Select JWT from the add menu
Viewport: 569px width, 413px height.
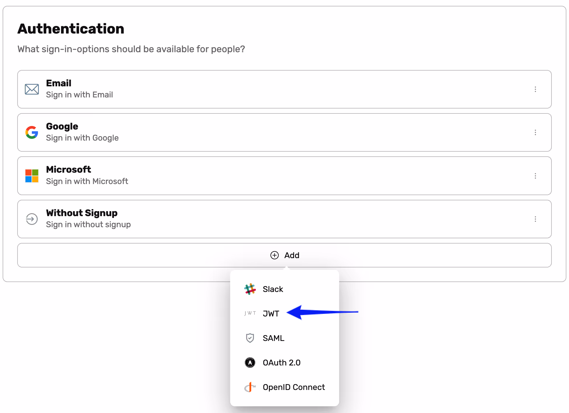271,314
